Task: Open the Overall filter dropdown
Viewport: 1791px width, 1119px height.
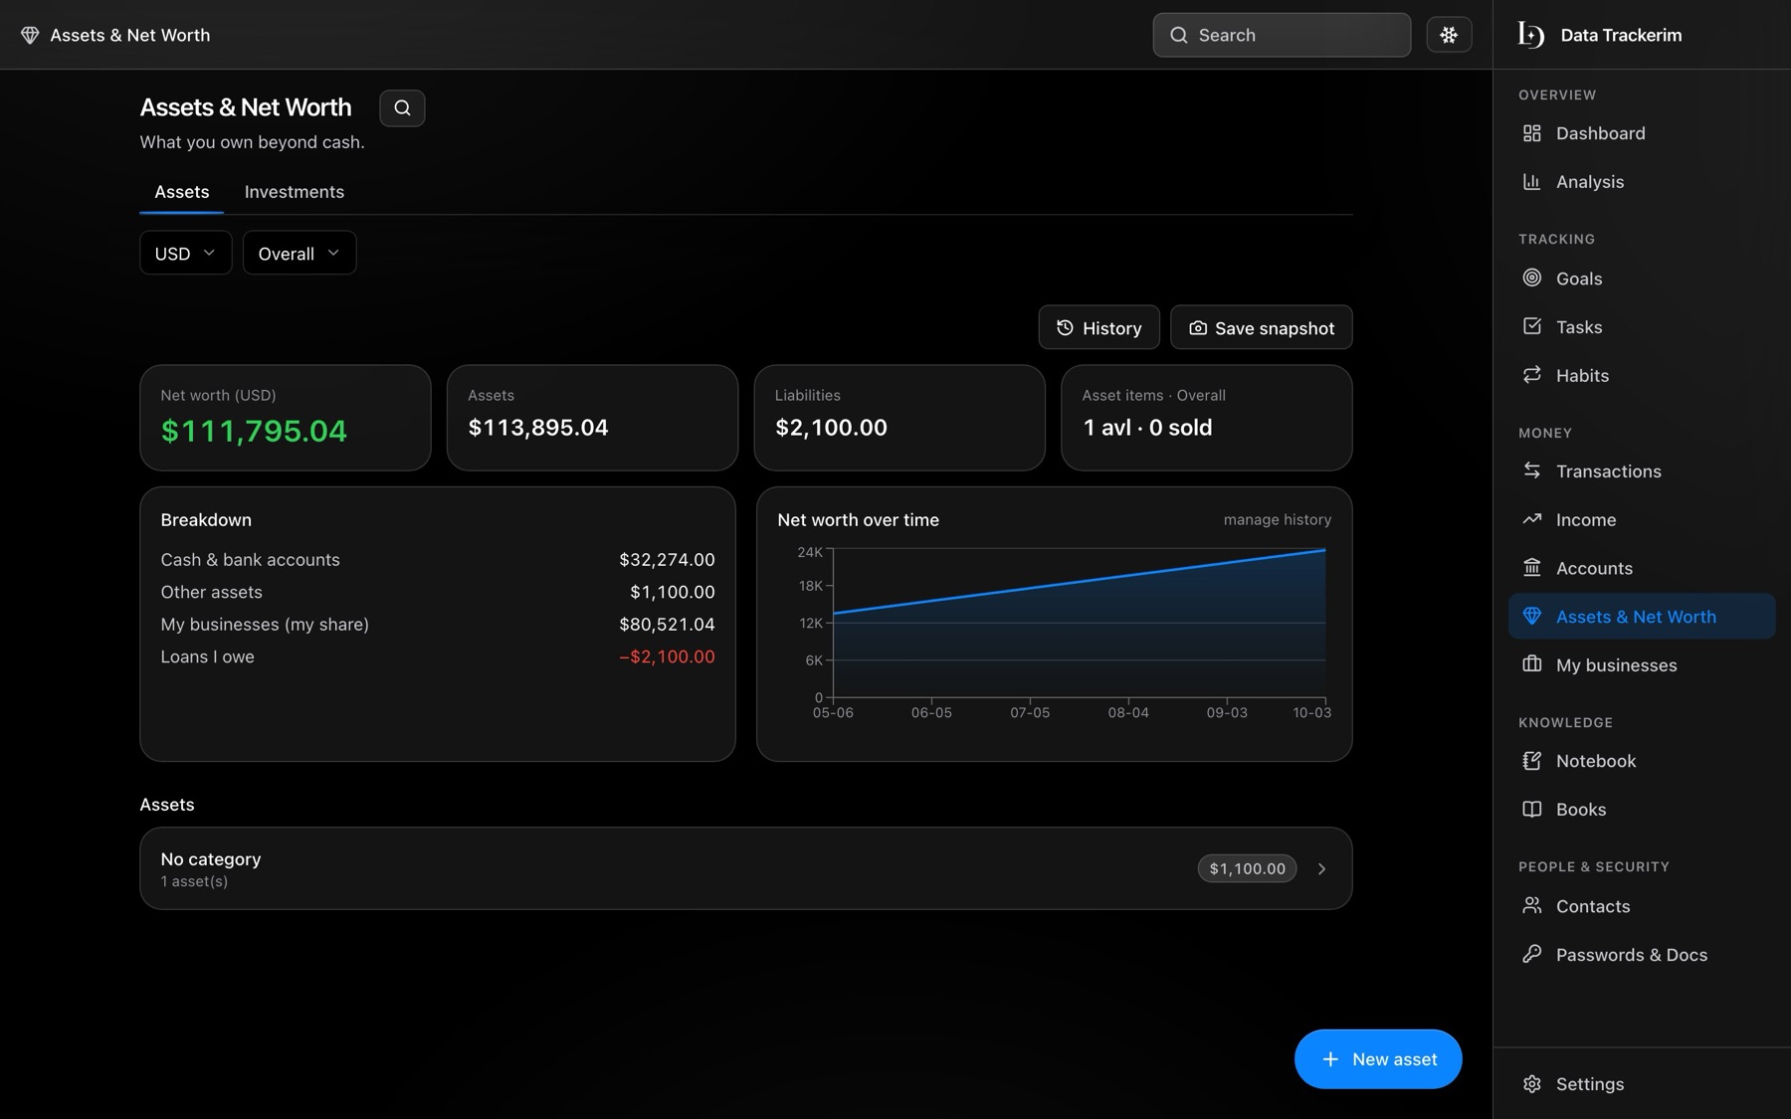Action: 299,253
